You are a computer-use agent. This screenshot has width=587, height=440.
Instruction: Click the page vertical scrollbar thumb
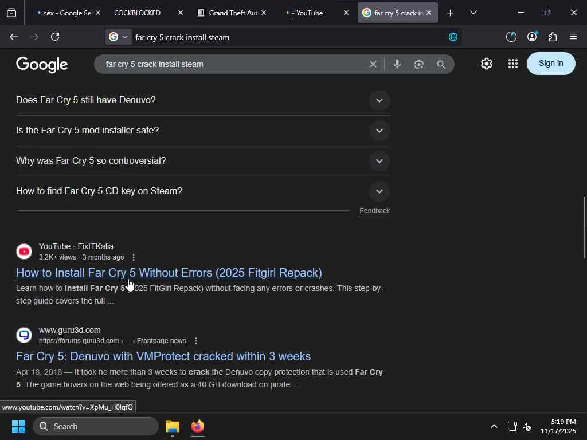click(585, 227)
